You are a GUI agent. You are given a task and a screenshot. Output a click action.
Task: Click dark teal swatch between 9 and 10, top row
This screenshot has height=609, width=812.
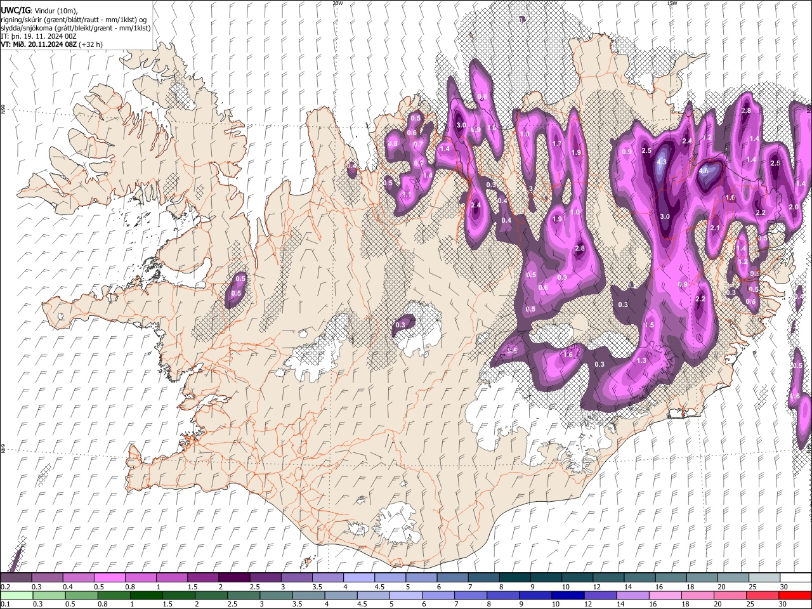tap(545, 577)
